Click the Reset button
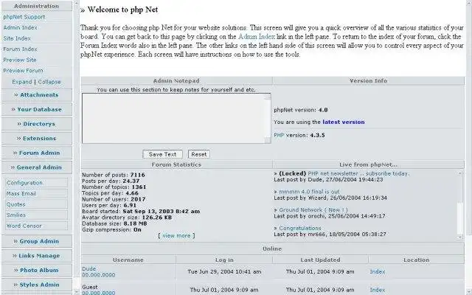This screenshot has width=472, height=295. point(199,154)
